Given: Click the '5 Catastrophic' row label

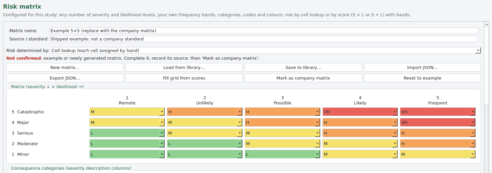Looking at the screenshot, I should pyautogui.click(x=28, y=112).
